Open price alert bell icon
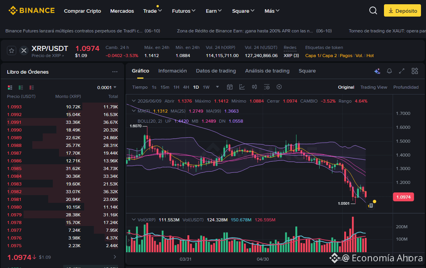 (389, 71)
